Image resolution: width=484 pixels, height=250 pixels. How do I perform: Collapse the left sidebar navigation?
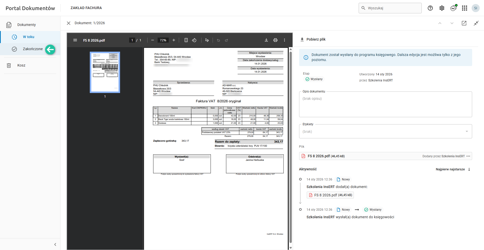(55, 244)
